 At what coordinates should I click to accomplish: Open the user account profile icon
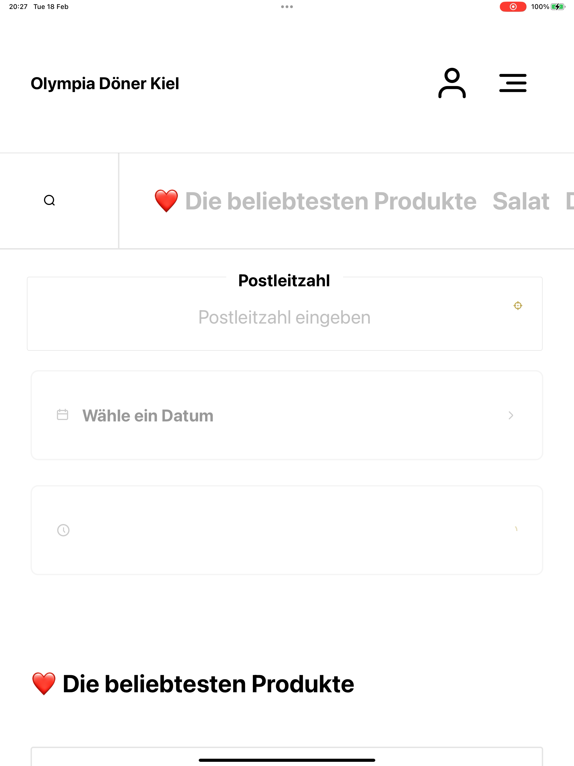452,83
